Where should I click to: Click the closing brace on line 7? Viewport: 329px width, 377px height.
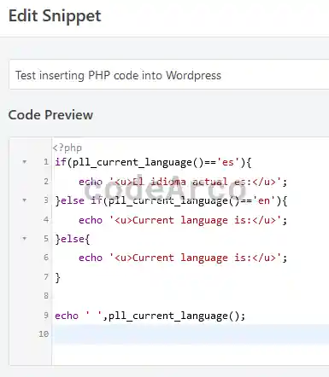(x=57, y=277)
